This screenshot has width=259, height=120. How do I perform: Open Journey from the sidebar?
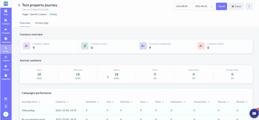(6, 49)
